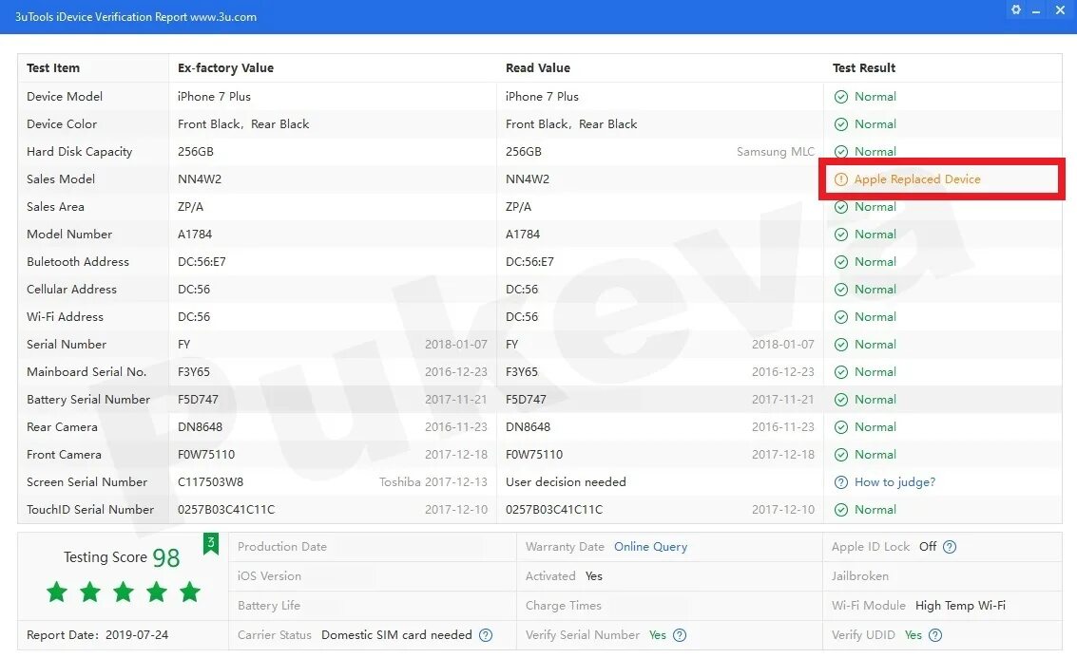Click the Screen Serial Number row label

[87, 482]
